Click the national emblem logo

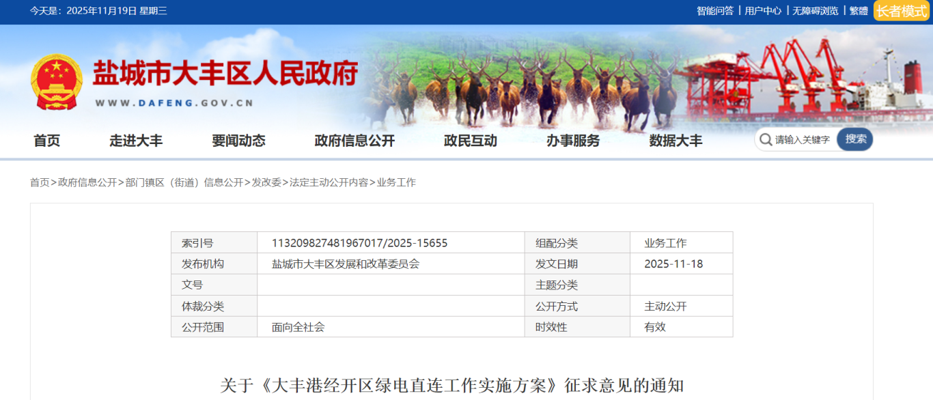(x=56, y=83)
